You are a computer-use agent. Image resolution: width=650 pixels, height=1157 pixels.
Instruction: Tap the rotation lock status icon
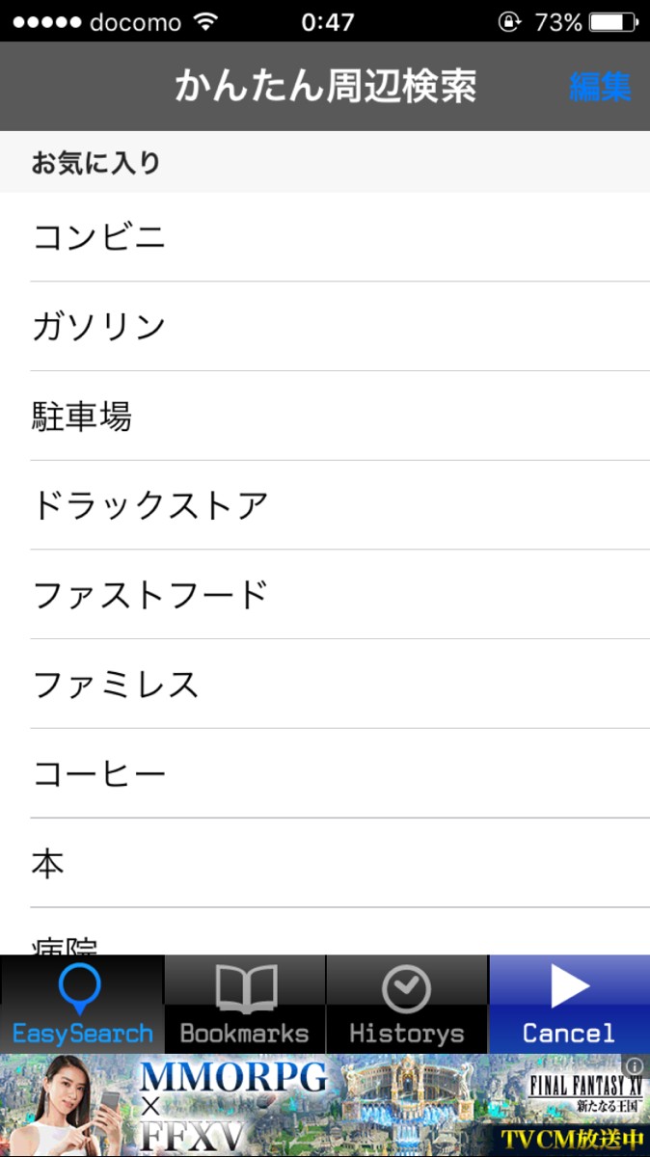pyautogui.click(x=509, y=21)
